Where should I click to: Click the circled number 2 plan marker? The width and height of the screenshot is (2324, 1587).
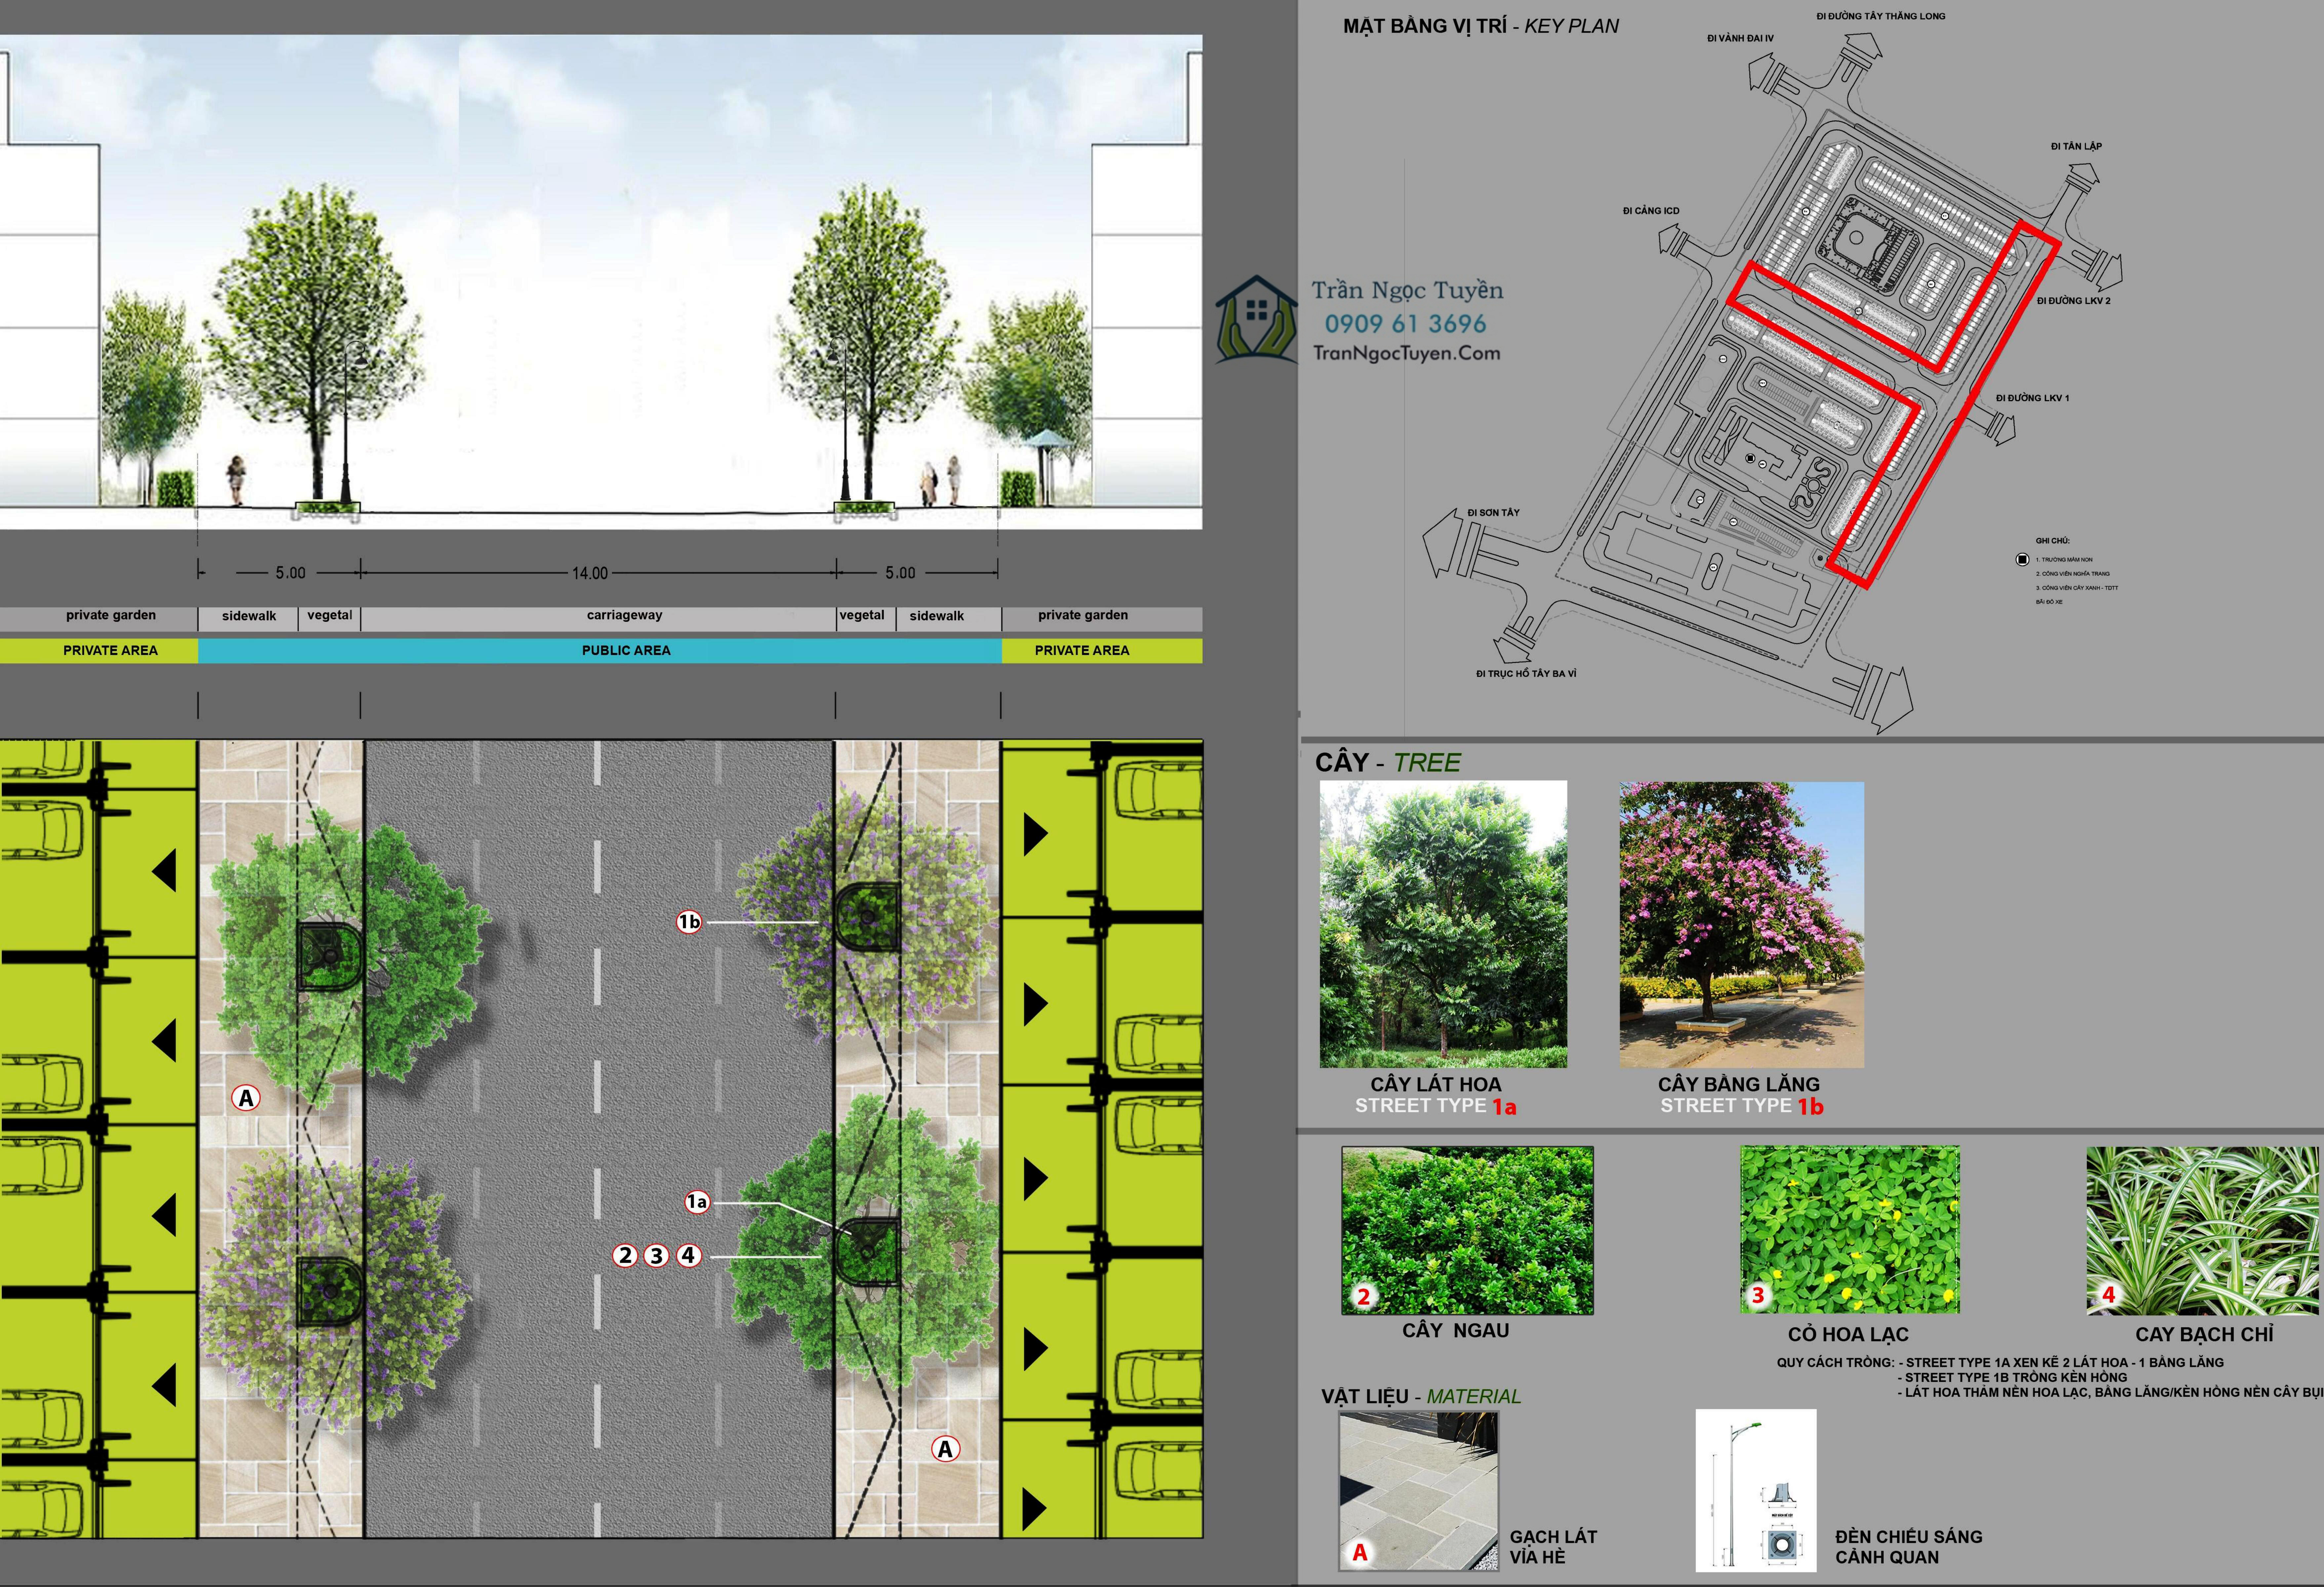(x=625, y=1255)
